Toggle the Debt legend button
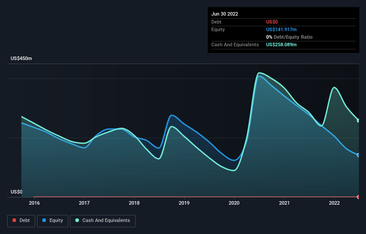 pyautogui.click(x=21, y=221)
